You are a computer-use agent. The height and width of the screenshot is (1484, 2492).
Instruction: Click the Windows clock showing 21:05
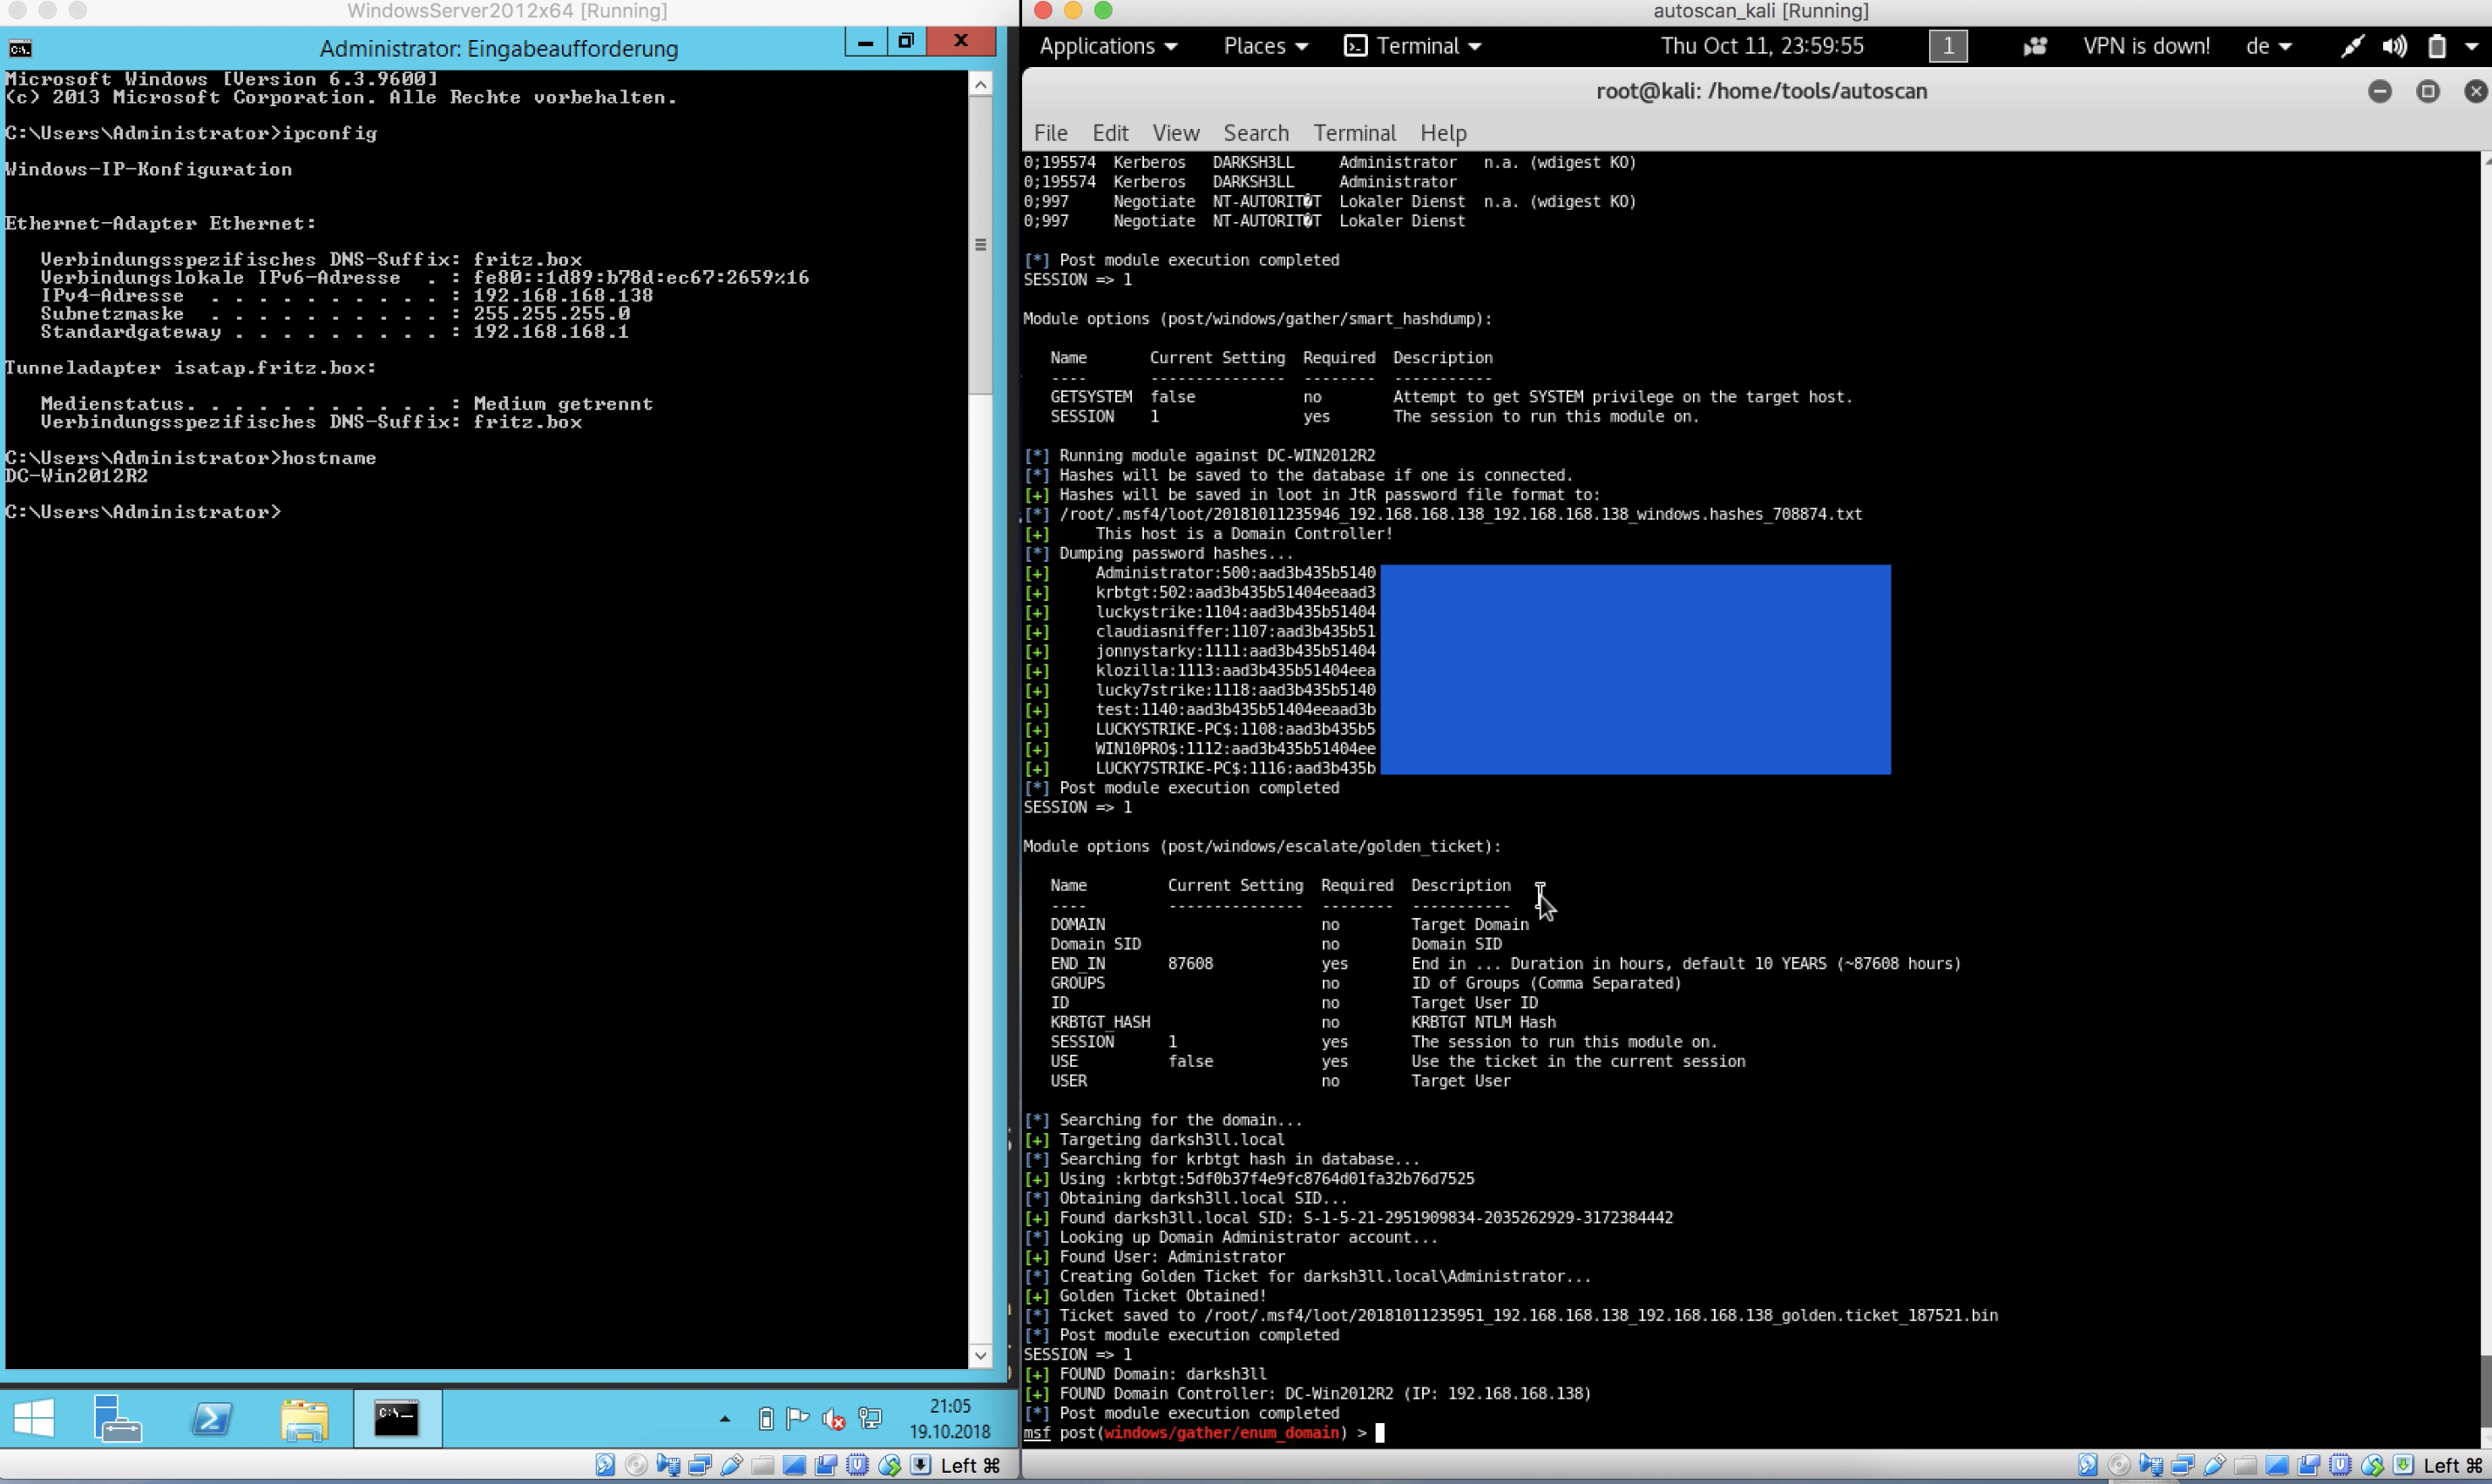[950, 1418]
